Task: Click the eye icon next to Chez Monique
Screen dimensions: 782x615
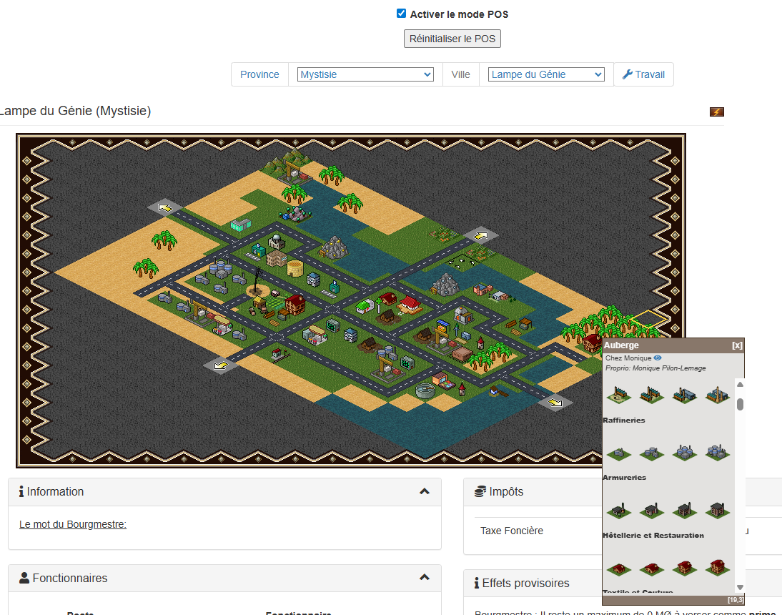Action: click(x=658, y=358)
